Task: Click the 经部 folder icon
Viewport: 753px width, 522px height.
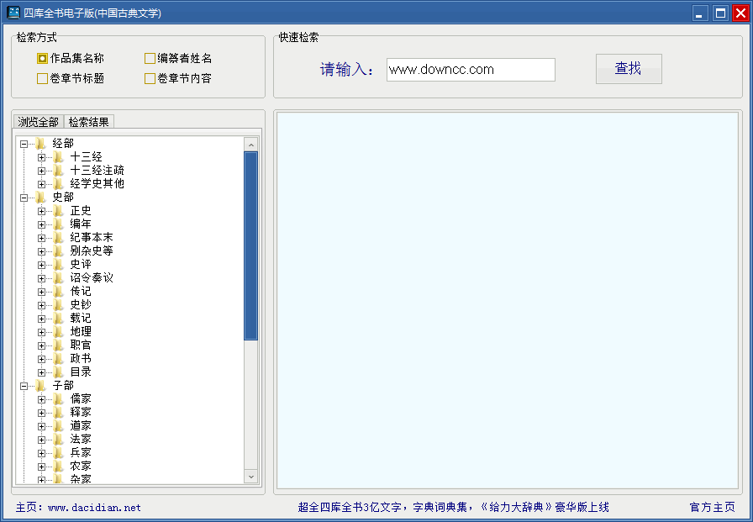Action: coord(41,143)
